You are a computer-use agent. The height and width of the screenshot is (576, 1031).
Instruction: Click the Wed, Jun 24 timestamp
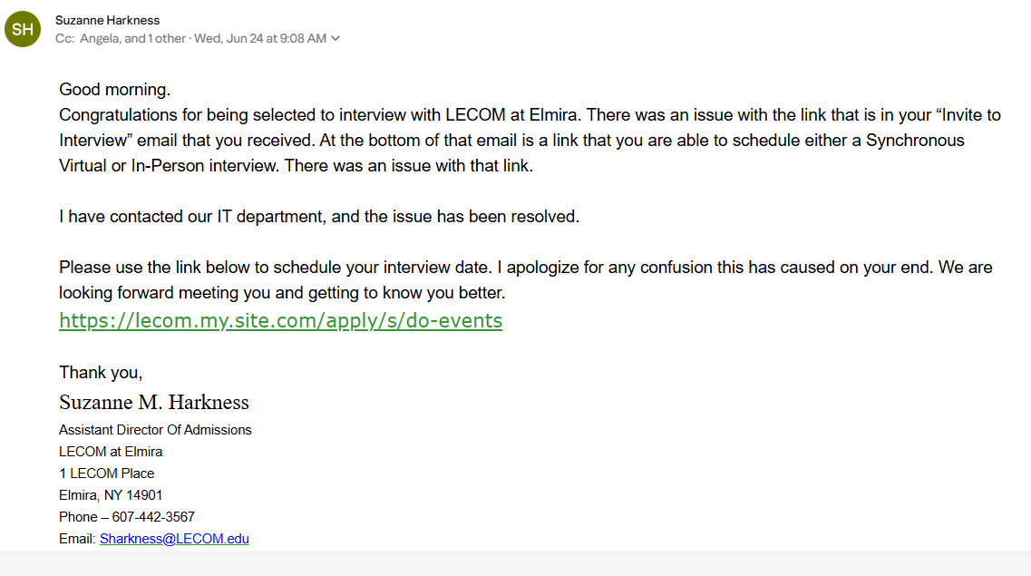click(260, 39)
